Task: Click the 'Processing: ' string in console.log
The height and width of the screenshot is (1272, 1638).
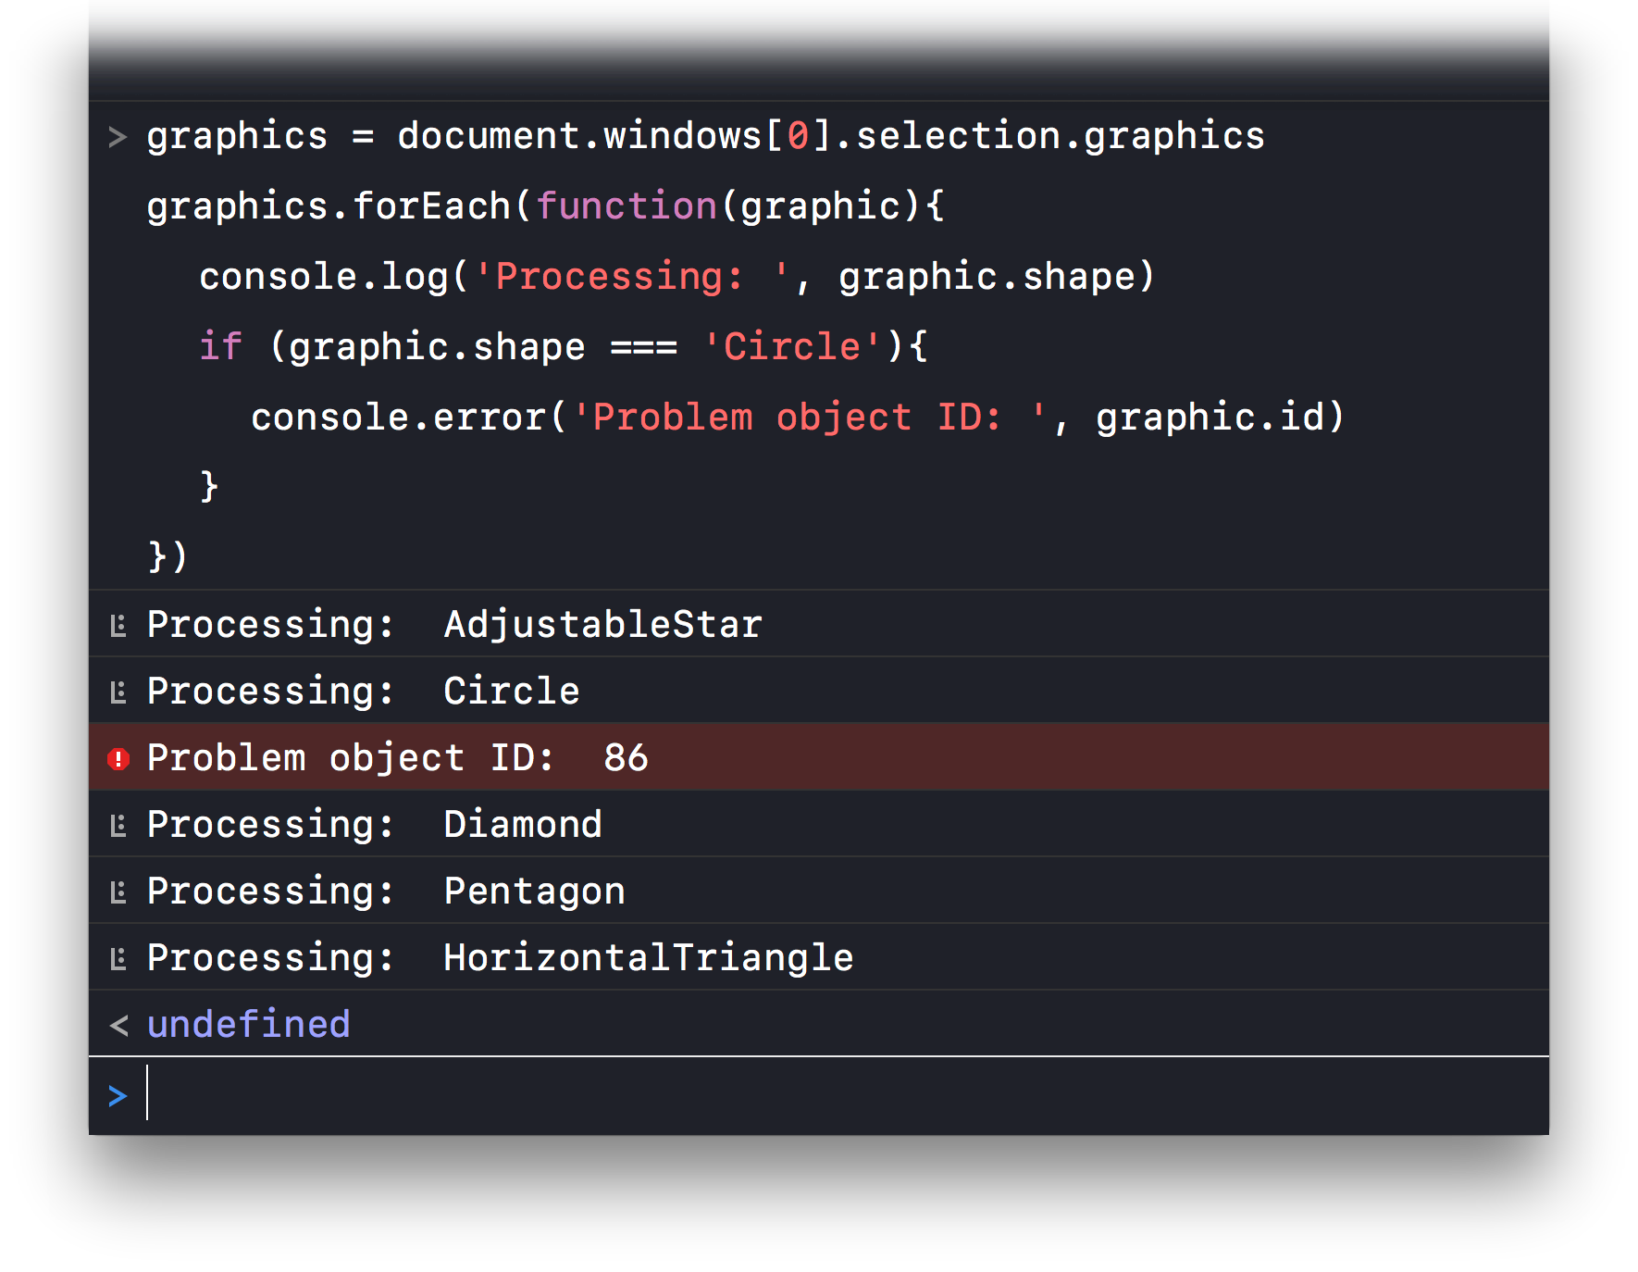Action: coord(631,277)
